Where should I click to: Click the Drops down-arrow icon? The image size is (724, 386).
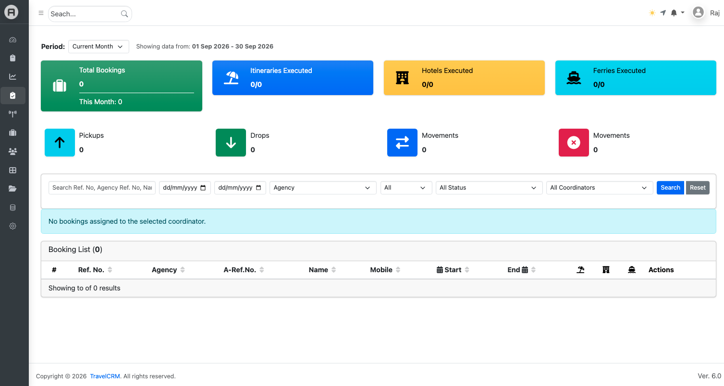231,143
